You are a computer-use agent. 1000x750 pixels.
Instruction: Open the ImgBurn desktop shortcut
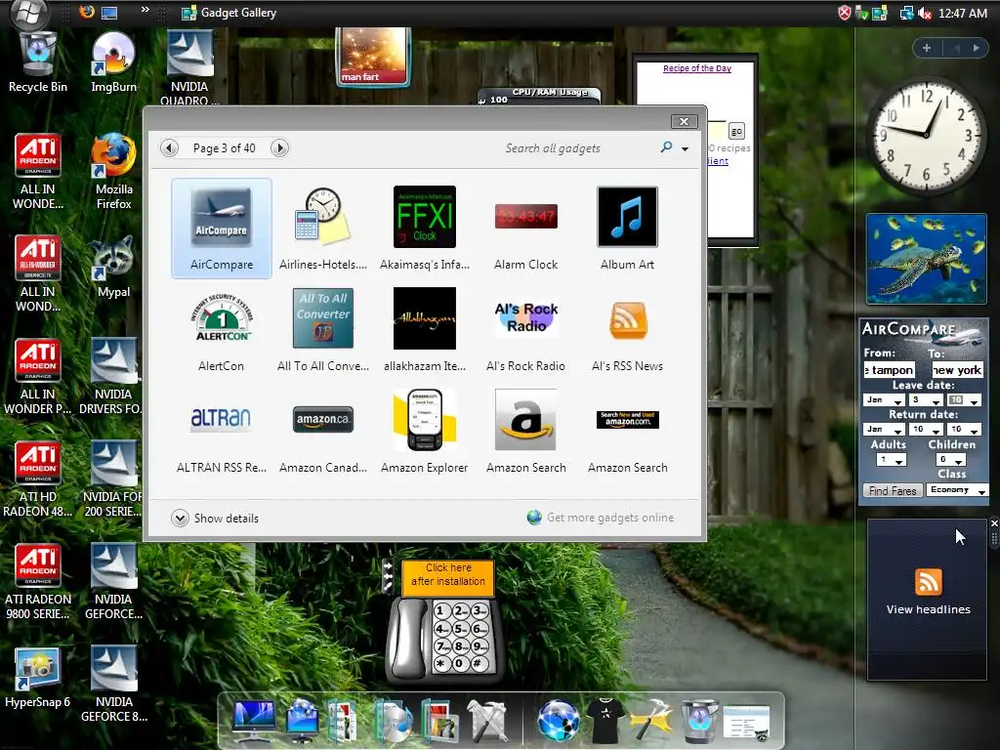click(113, 63)
